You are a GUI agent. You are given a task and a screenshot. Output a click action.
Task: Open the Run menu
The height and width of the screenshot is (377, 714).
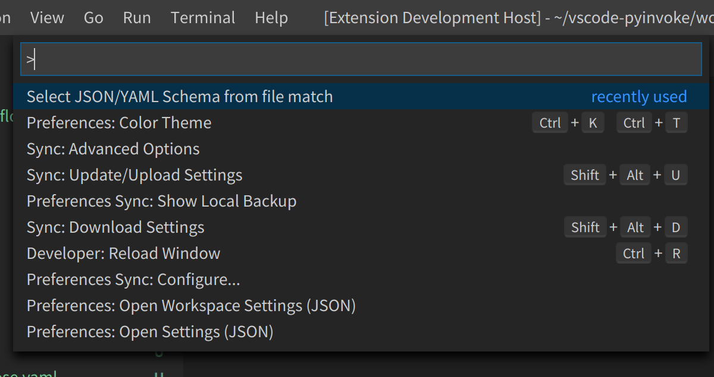137,18
